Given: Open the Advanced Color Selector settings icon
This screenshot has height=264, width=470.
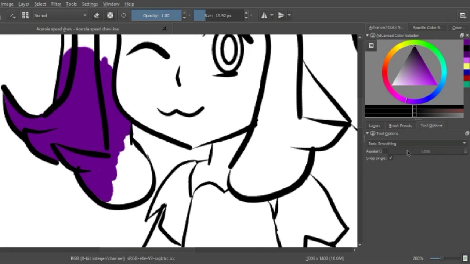Looking at the screenshot, I should pyautogui.click(x=371, y=46).
